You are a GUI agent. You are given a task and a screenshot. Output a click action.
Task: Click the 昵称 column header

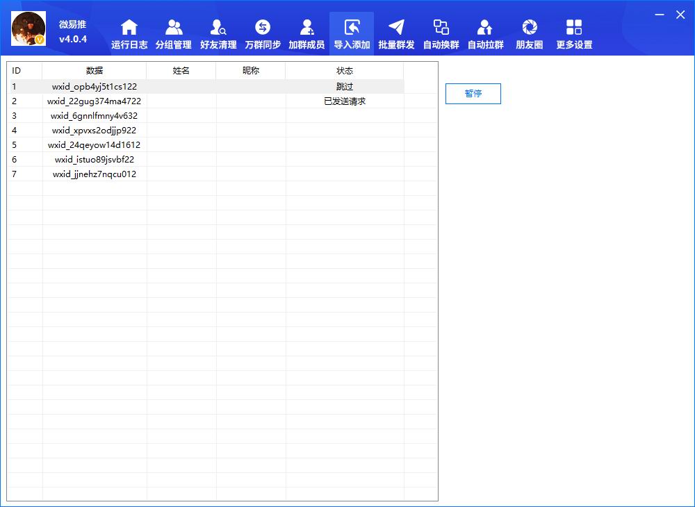click(x=251, y=71)
